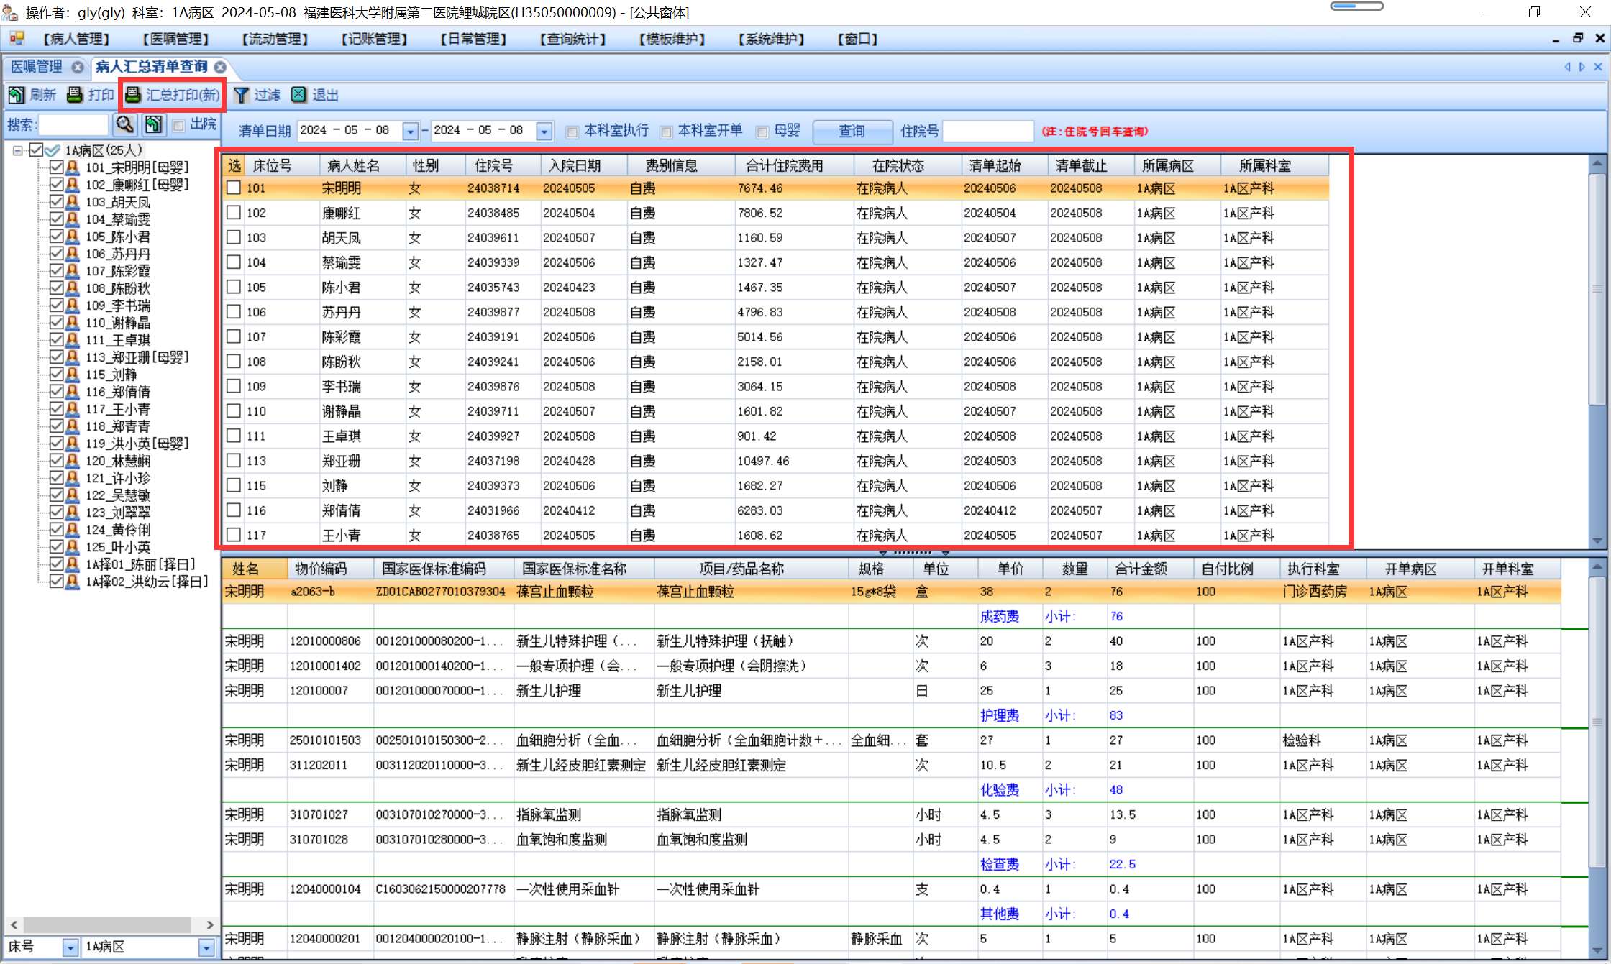Screen dimensions: 1611x964
Task: Click the green refresh icon next to the magnifier
Action: pos(152,124)
